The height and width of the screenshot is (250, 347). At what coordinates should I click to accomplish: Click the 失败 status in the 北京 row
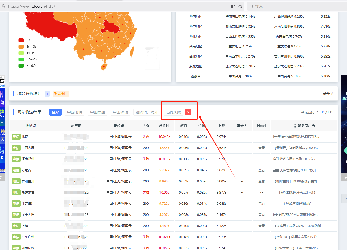pyautogui.click(x=146, y=137)
